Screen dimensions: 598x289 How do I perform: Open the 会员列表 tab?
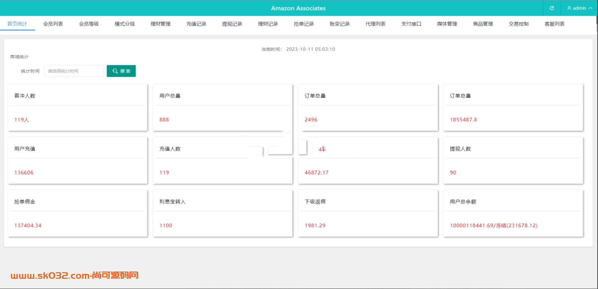[x=53, y=24]
